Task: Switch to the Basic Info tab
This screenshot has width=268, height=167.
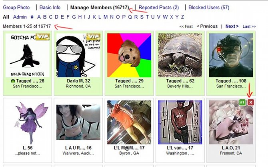Action: (x=50, y=8)
